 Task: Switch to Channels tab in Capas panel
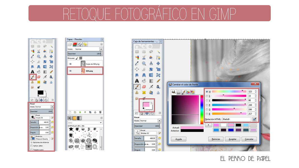pos(75,44)
